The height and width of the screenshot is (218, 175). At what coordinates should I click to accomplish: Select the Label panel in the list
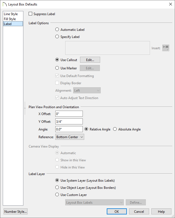click(13, 24)
